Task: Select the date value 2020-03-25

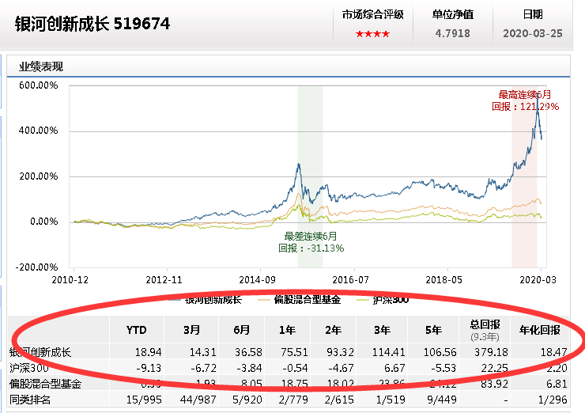Action: (532, 33)
